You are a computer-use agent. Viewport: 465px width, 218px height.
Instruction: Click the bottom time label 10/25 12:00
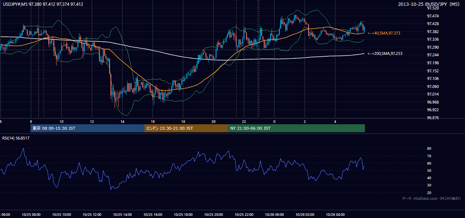(92, 214)
